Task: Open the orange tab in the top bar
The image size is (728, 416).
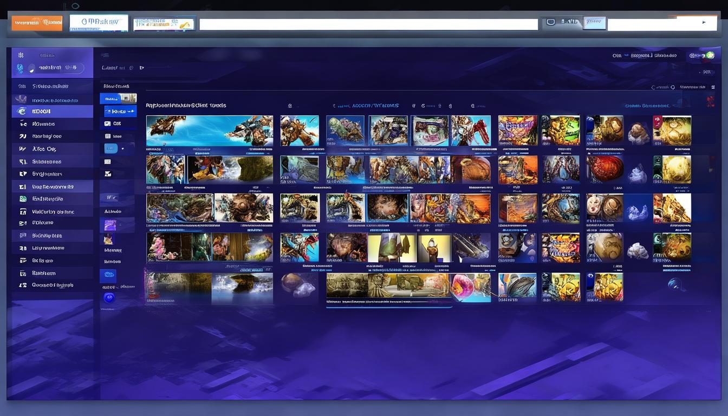Action: point(37,23)
